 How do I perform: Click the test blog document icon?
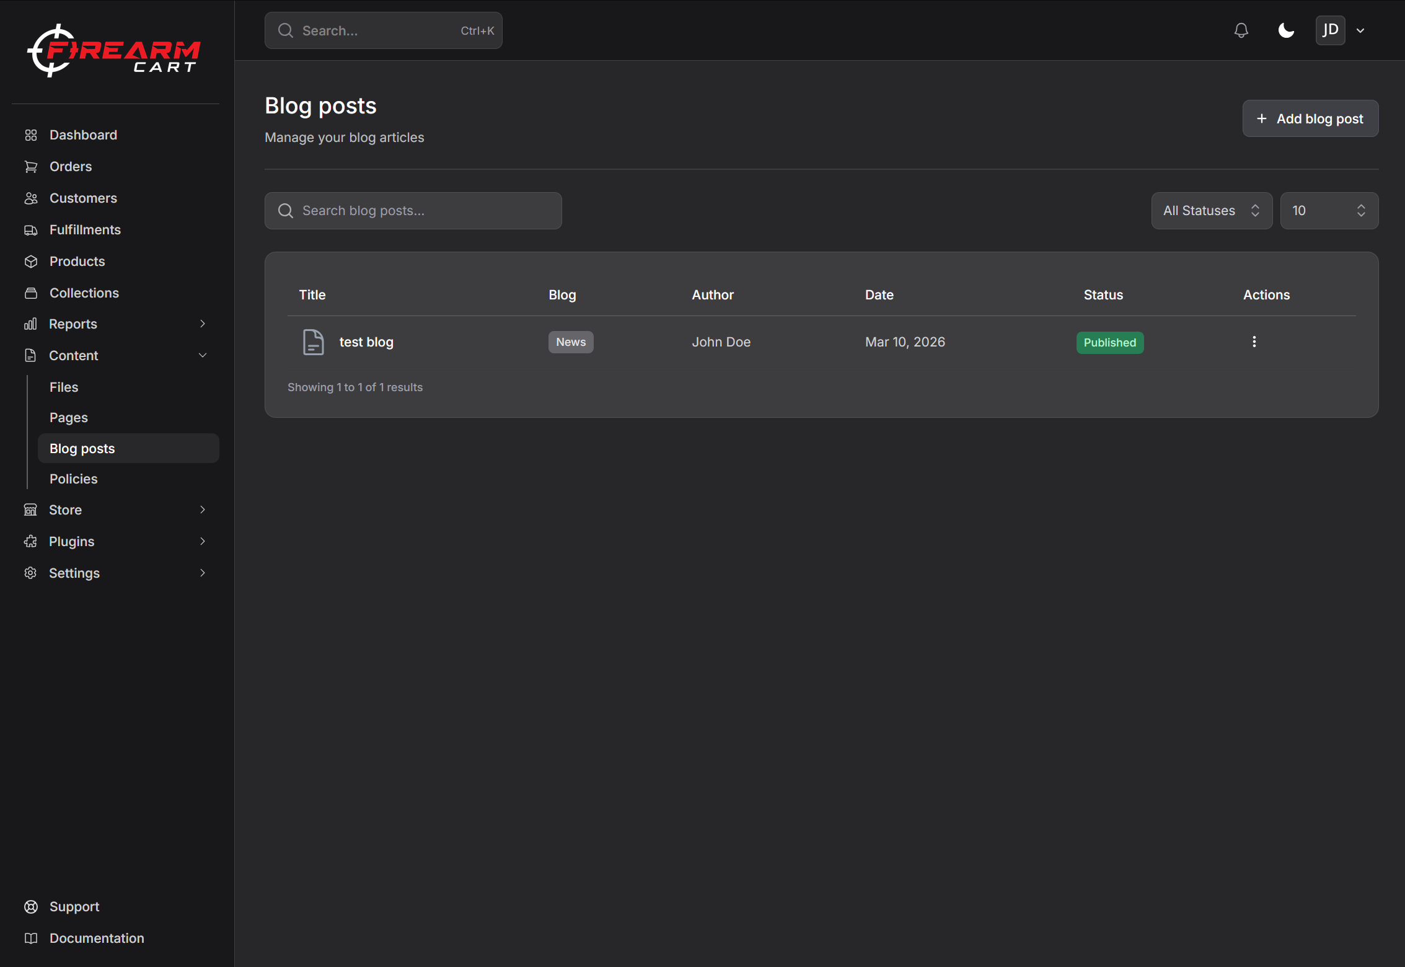[313, 342]
